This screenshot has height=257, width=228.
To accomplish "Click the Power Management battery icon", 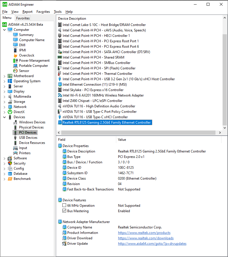I will pos(15,61).
